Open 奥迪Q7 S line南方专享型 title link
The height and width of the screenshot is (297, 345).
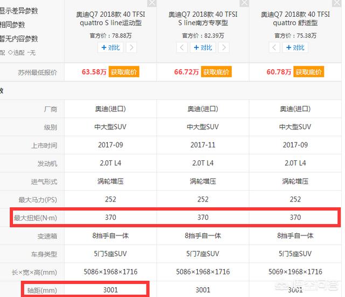[x=203, y=18]
